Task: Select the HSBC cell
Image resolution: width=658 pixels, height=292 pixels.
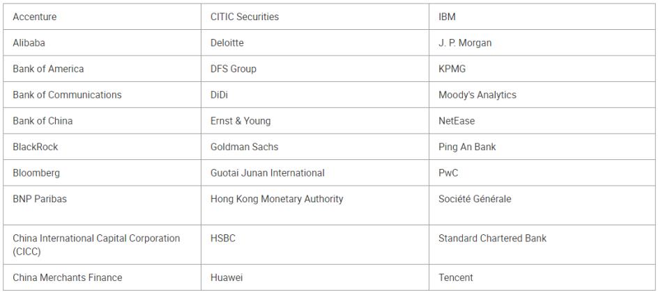Action: [223, 238]
